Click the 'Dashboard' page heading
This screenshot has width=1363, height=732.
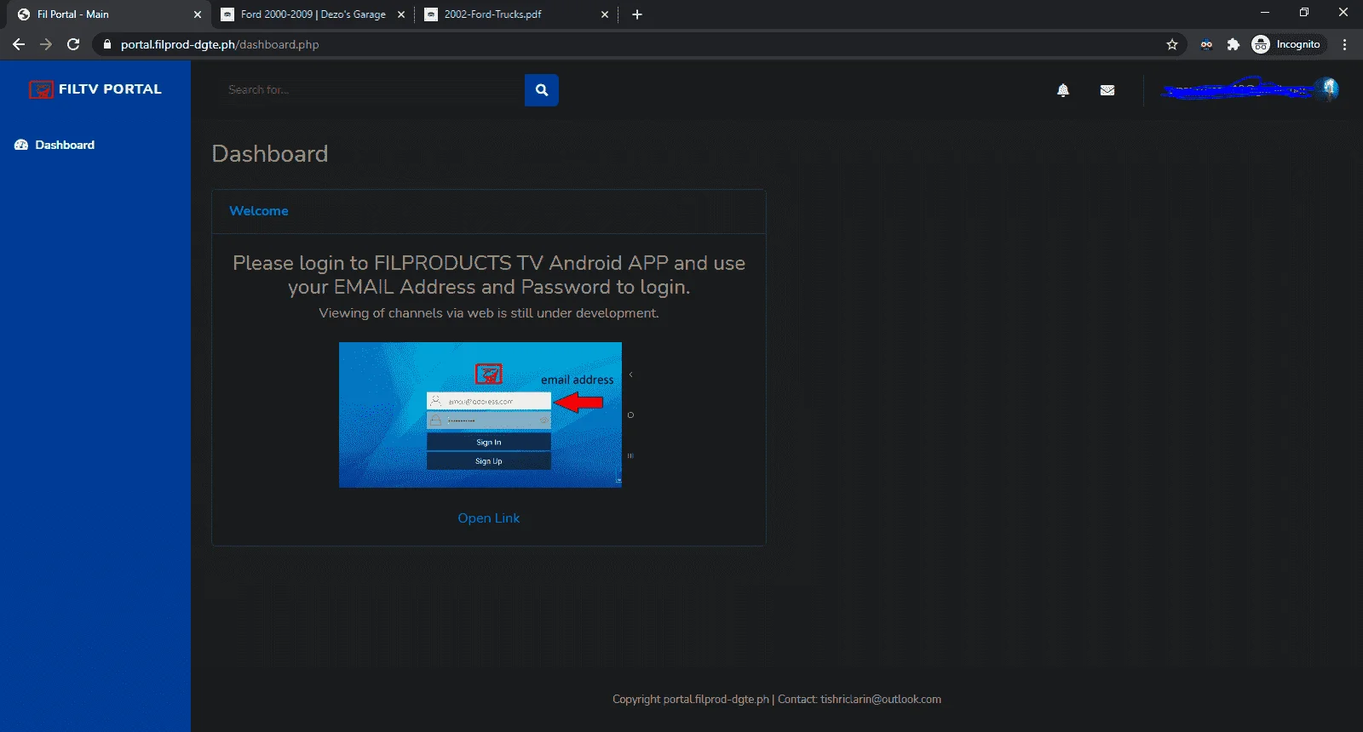(270, 154)
